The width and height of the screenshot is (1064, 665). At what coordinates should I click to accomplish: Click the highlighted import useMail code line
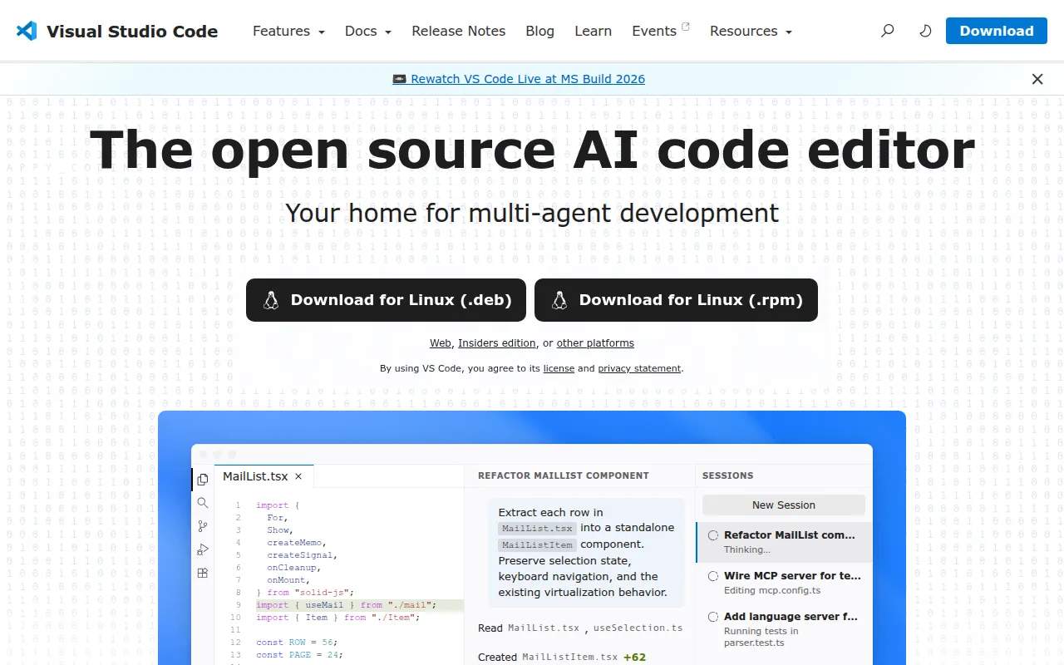click(359, 605)
